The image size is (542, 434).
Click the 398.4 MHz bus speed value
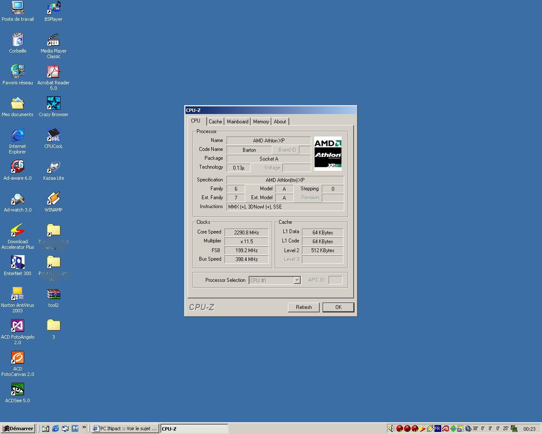[x=246, y=259]
